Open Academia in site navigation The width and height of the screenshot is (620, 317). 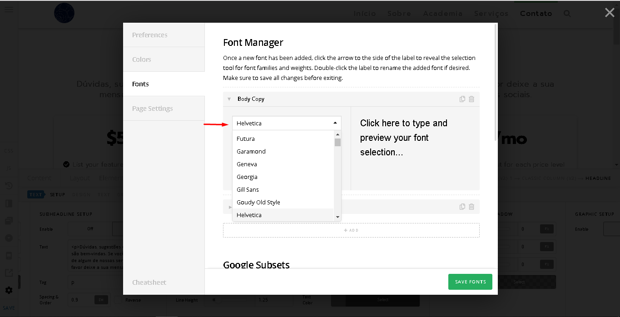tap(443, 14)
